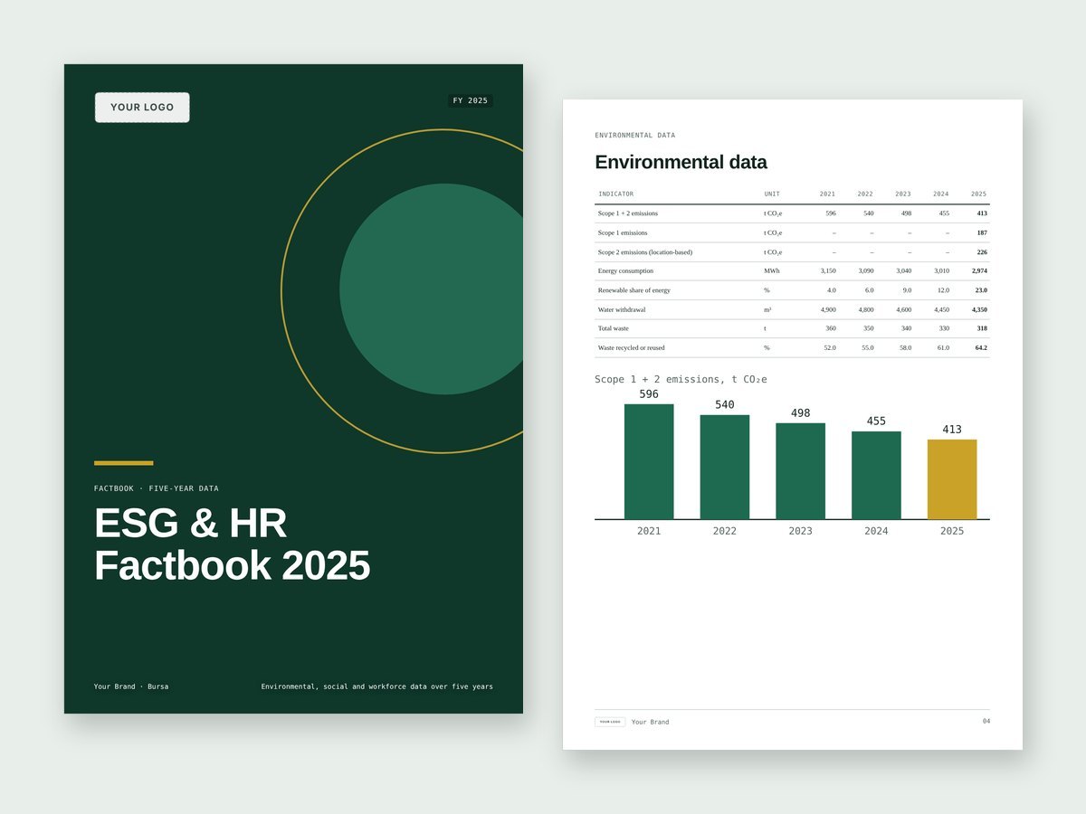Click the page number 04
This screenshot has width=1086, height=814.
[x=986, y=721]
